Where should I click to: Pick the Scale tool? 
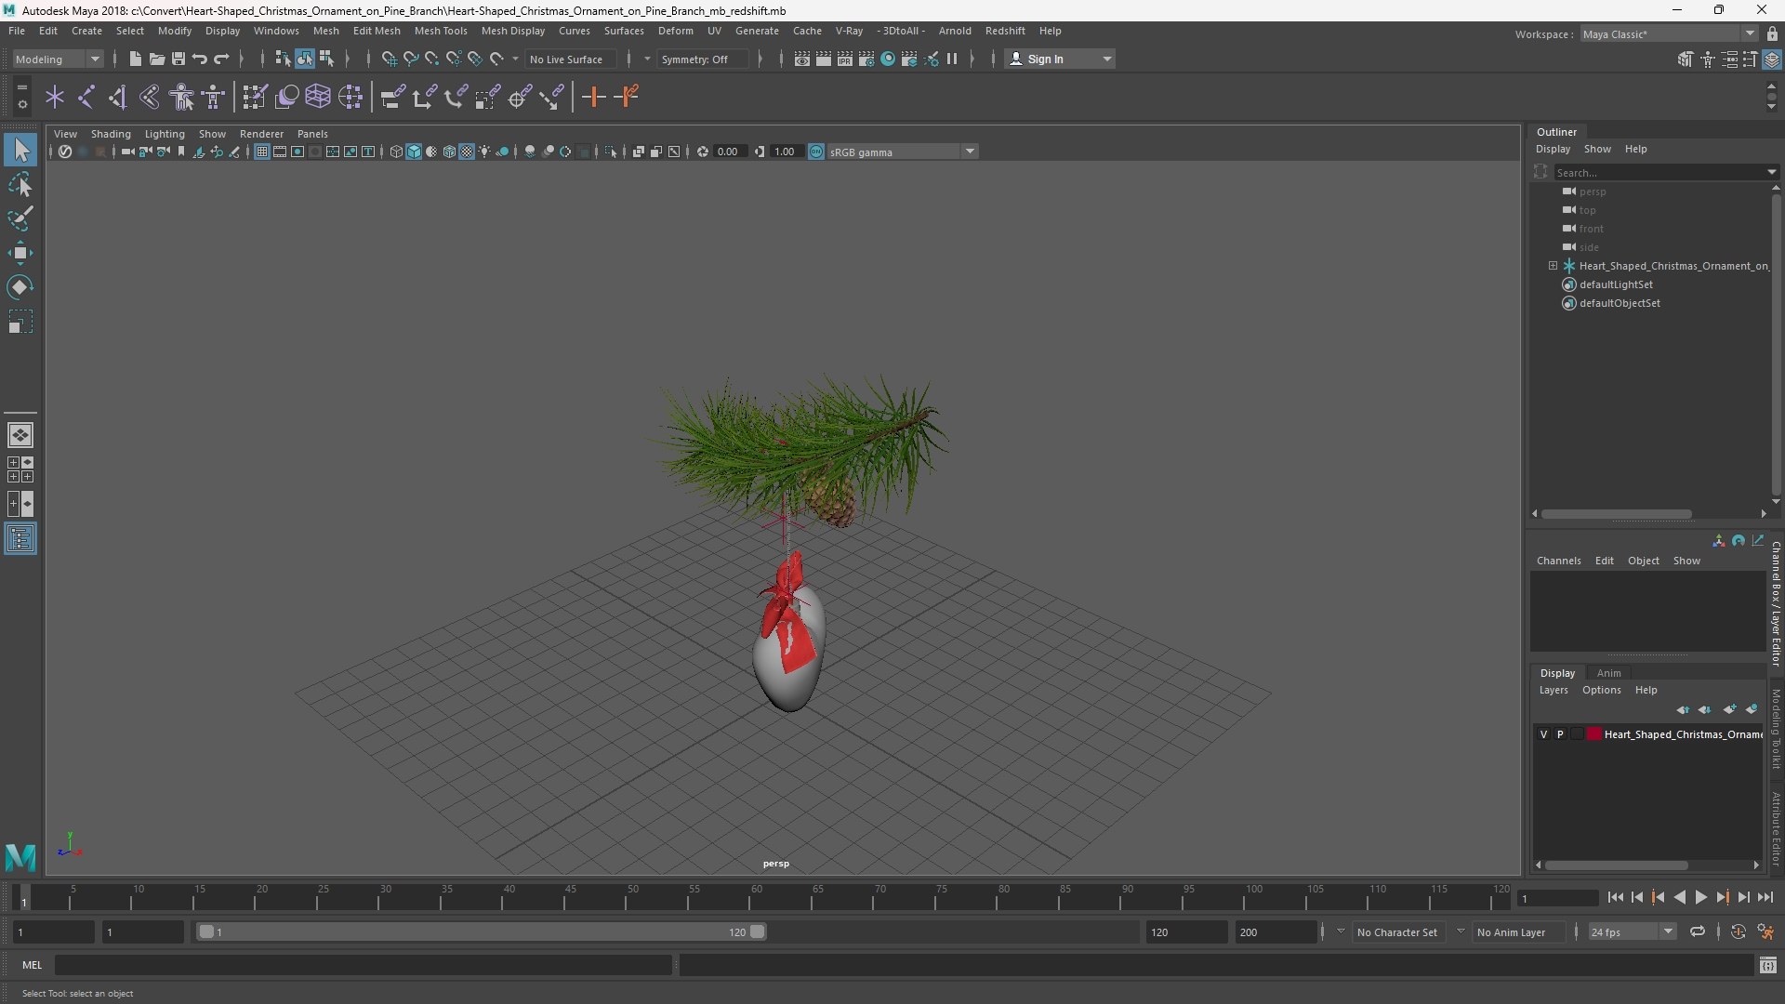[20, 322]
